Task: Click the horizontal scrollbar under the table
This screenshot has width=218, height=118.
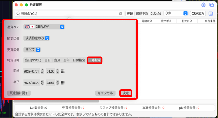Action: tap(56, 101)
